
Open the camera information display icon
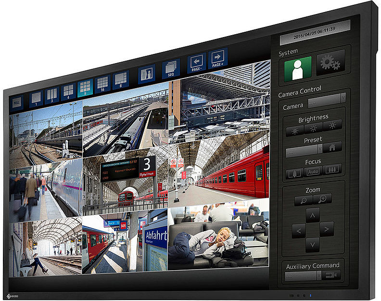coord(147,73)
